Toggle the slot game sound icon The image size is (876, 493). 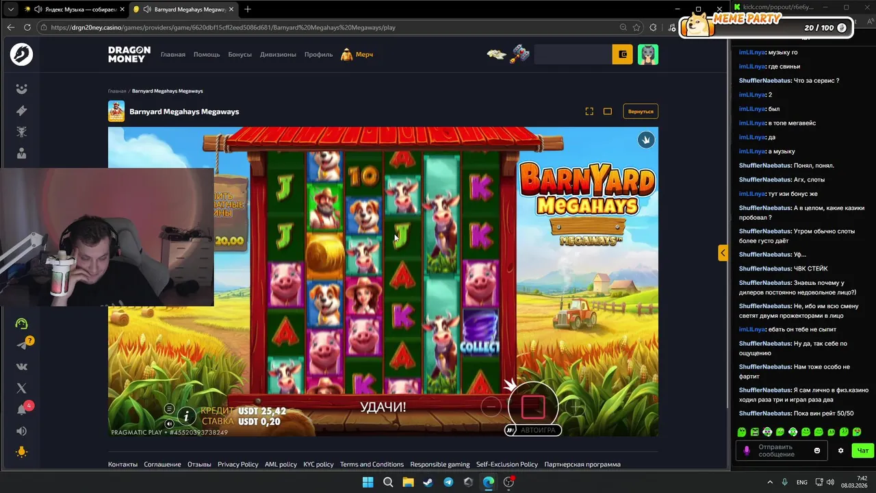tap(169, 423)
